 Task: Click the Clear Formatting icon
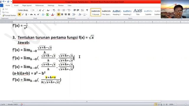click(54, 10)
